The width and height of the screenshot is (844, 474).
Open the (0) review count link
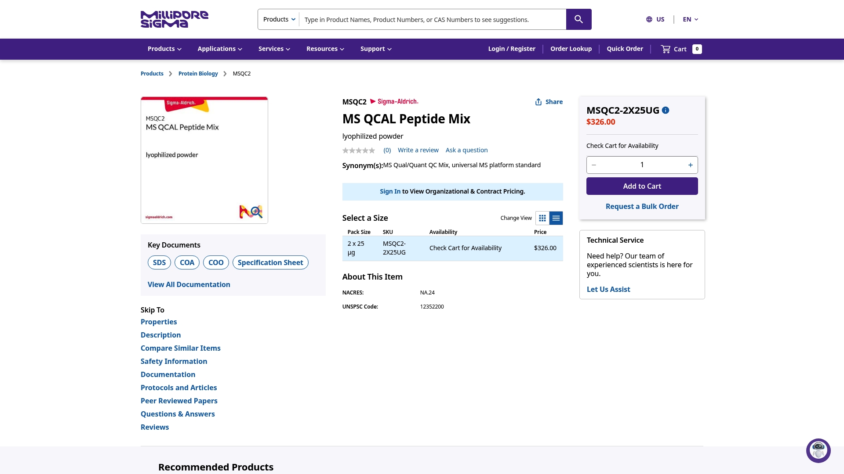[x=387, y=150]
